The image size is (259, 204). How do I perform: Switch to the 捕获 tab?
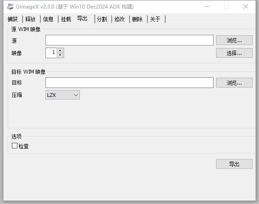[x=13, y=19]
